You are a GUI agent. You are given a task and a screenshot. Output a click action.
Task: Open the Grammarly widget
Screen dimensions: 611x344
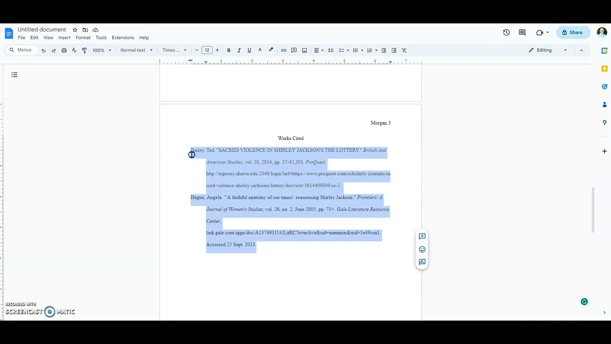pos(584,301)
